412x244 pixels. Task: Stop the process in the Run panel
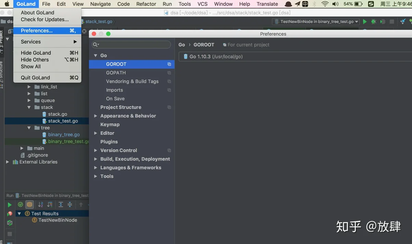pos(10,234)
